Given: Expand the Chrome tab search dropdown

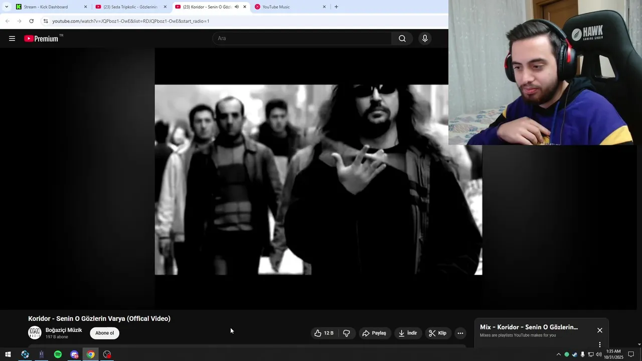Looking at the screenshot, I should coord(7,7).
